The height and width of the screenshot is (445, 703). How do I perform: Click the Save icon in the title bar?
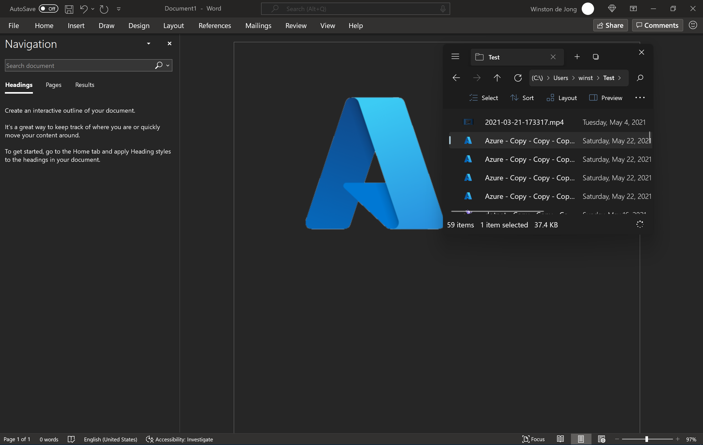pyautogui.click(x=69, y=9)
